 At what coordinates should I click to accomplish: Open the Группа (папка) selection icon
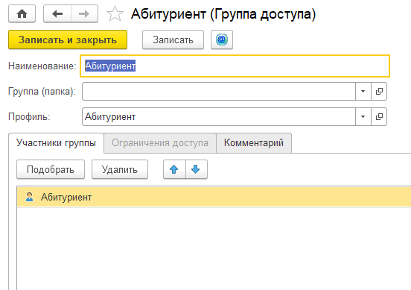click(379, 92)
